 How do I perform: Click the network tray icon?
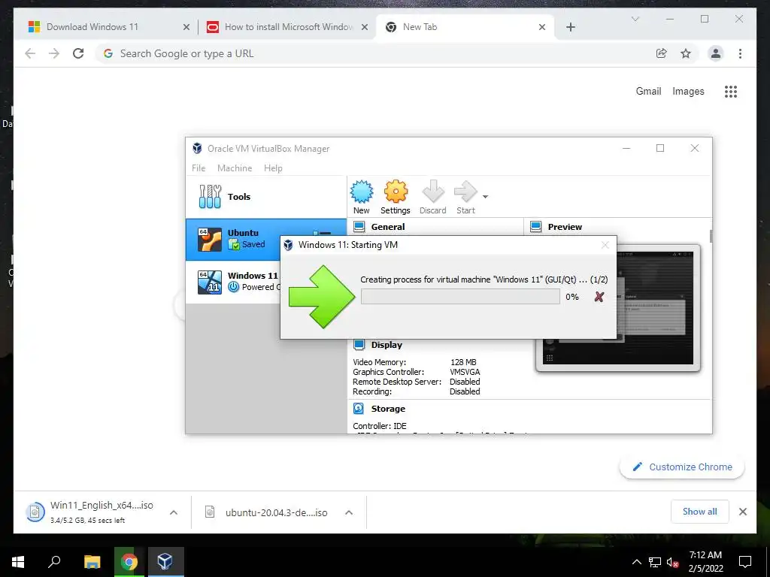(x=655, y=562)
